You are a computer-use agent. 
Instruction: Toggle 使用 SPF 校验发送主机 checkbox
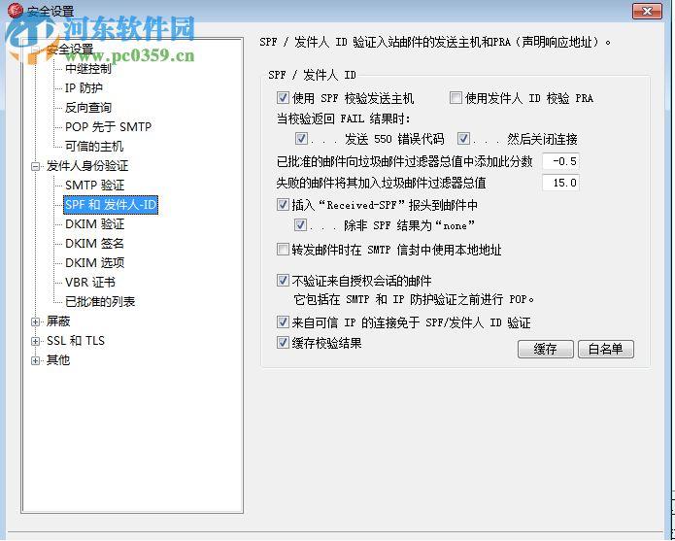tap(283, 98)
